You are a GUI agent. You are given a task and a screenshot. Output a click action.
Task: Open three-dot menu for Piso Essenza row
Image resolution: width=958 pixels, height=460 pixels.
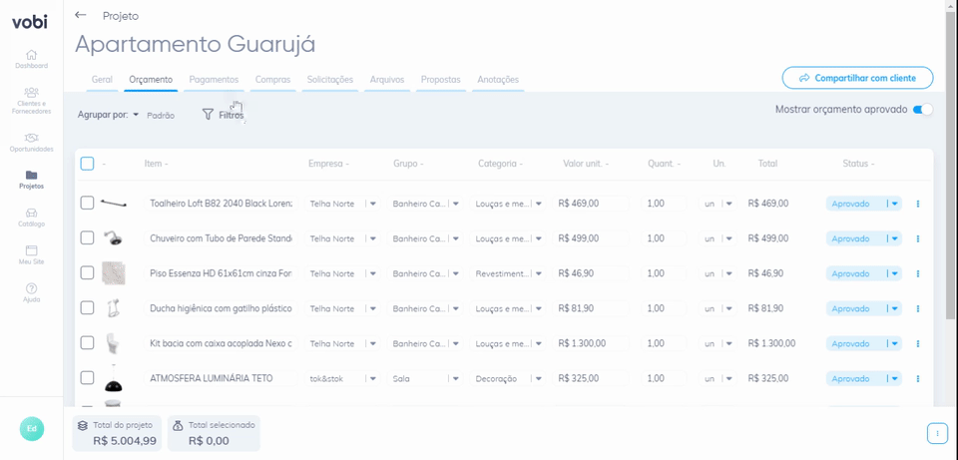click(x=918, y=273)
